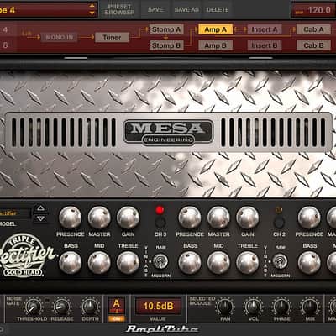Image resolution: width=336 pixels, height=336 pixels.
Task: Click the Selected Module Vol knob
Action: coord(253,307)
